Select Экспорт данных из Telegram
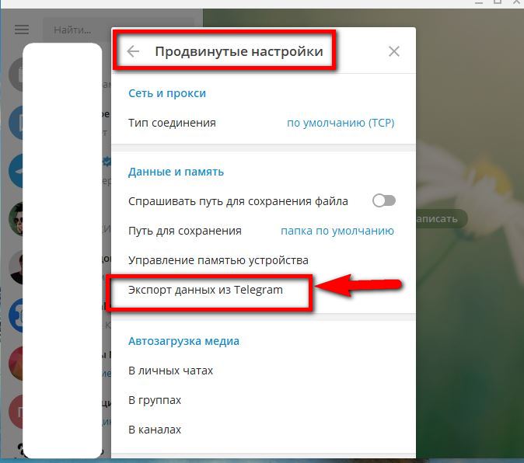The height and width of the screenshot is (463, 524). click(x=264, y=290)
